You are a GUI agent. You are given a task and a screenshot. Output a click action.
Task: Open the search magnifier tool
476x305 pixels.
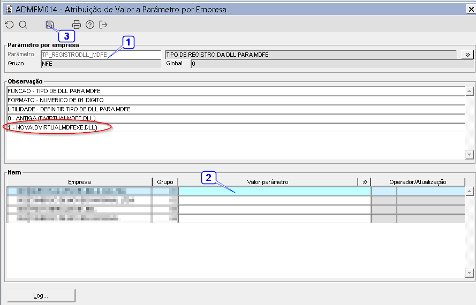click(x=23, y=25)
